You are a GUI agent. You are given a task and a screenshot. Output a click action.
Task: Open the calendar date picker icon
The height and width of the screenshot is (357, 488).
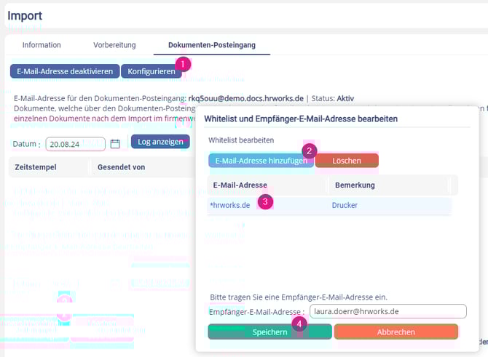click(115, 144)
